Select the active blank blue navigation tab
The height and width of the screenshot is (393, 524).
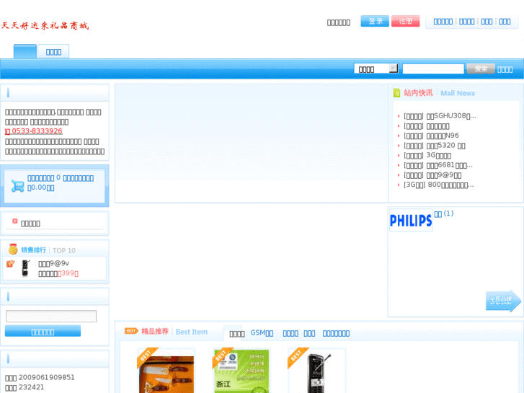[25, 51]
